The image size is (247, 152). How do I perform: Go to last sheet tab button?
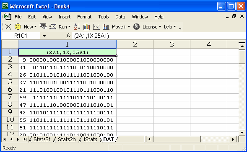(25, 139)
